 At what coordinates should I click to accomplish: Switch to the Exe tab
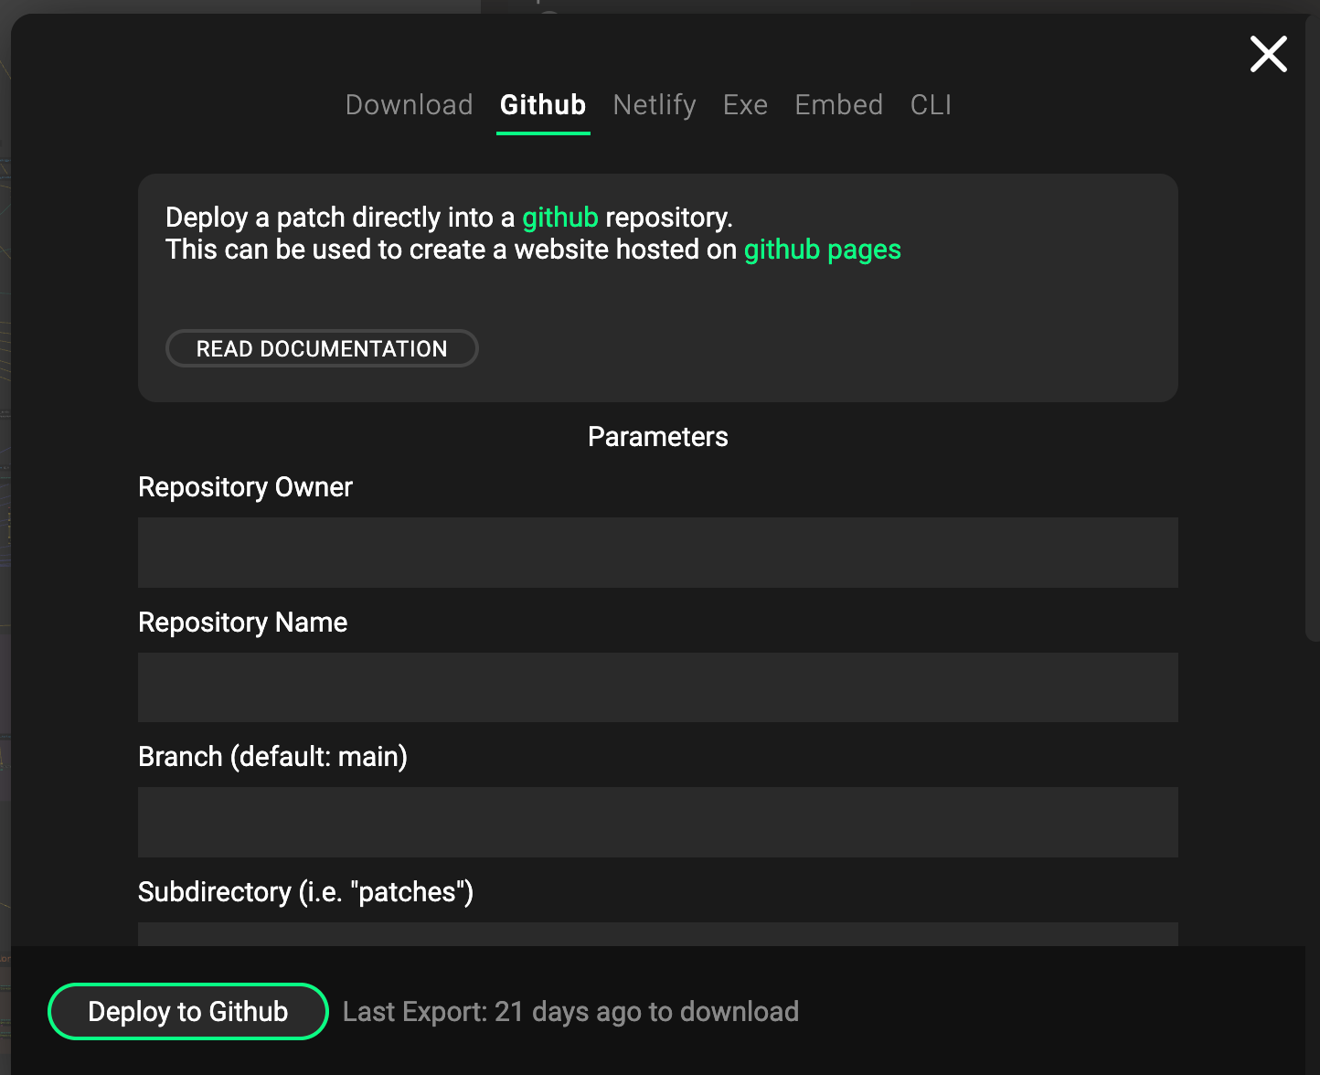click(x=745, y=105)
